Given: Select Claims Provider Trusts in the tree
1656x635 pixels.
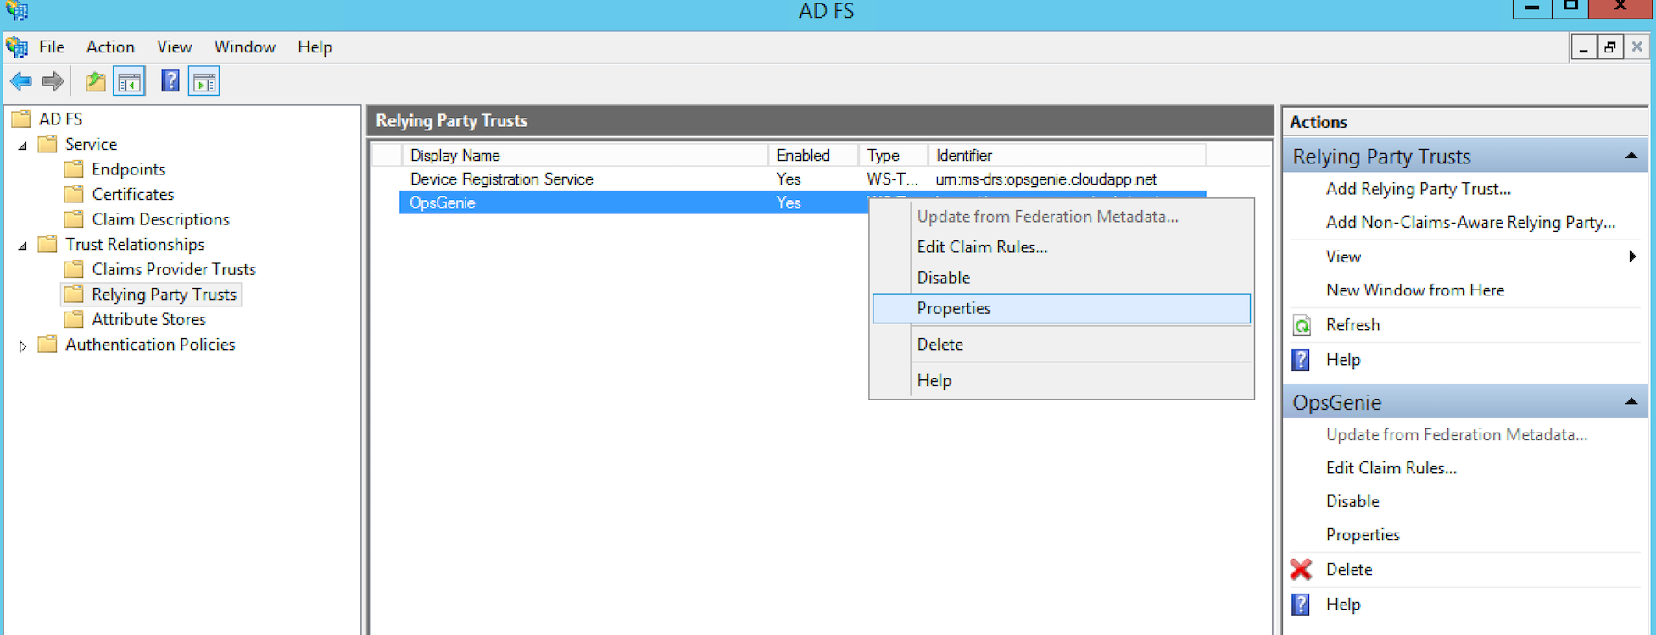Looking at the screenshot, I should click(174, 269).
